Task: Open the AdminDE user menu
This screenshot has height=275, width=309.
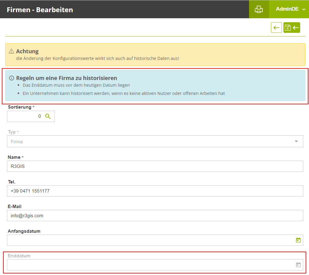Action: click(x=290, y=9)
